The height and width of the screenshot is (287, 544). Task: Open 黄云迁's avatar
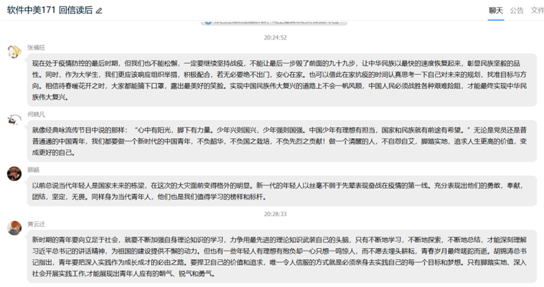pyautogui.click(x=14, y=228)
